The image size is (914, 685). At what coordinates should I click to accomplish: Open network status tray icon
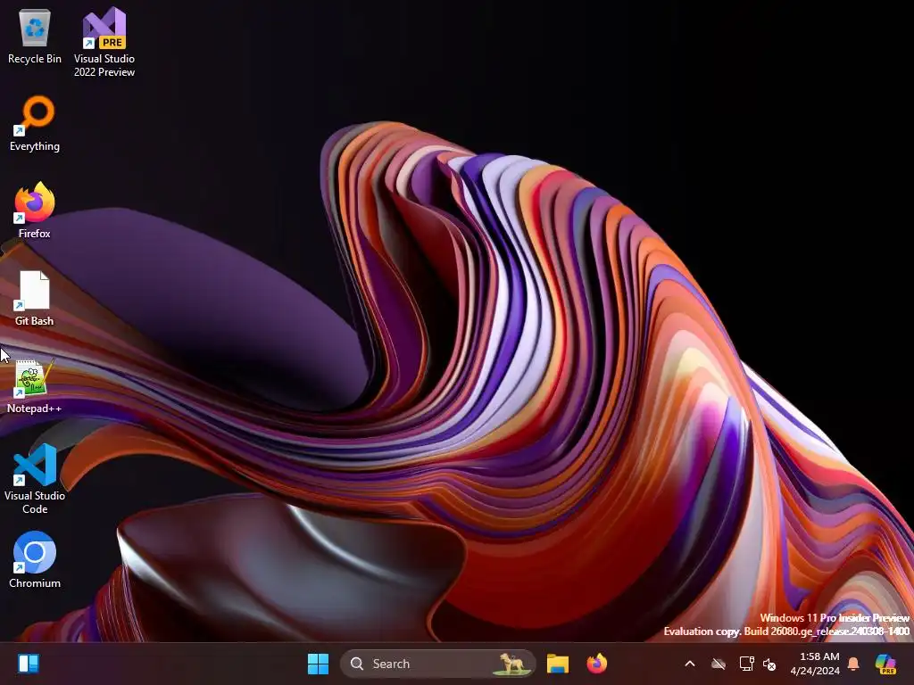747,664
